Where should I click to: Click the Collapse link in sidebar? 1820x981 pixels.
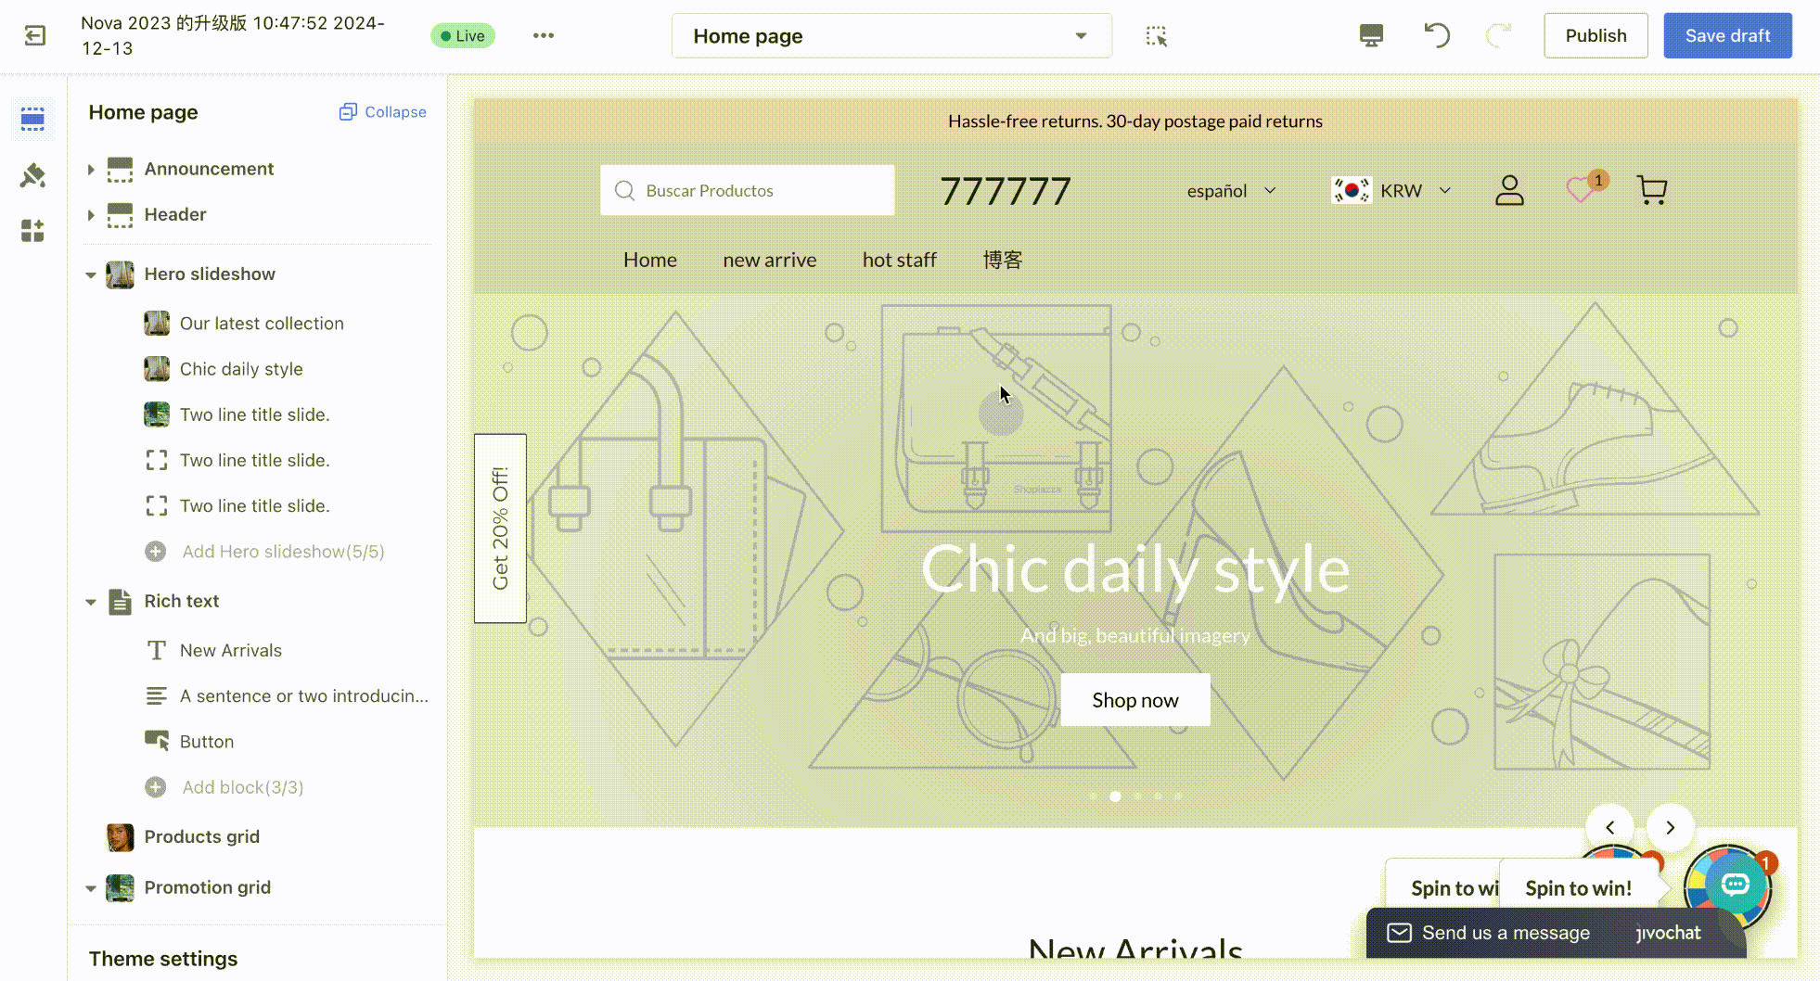[x=383, y=112]
